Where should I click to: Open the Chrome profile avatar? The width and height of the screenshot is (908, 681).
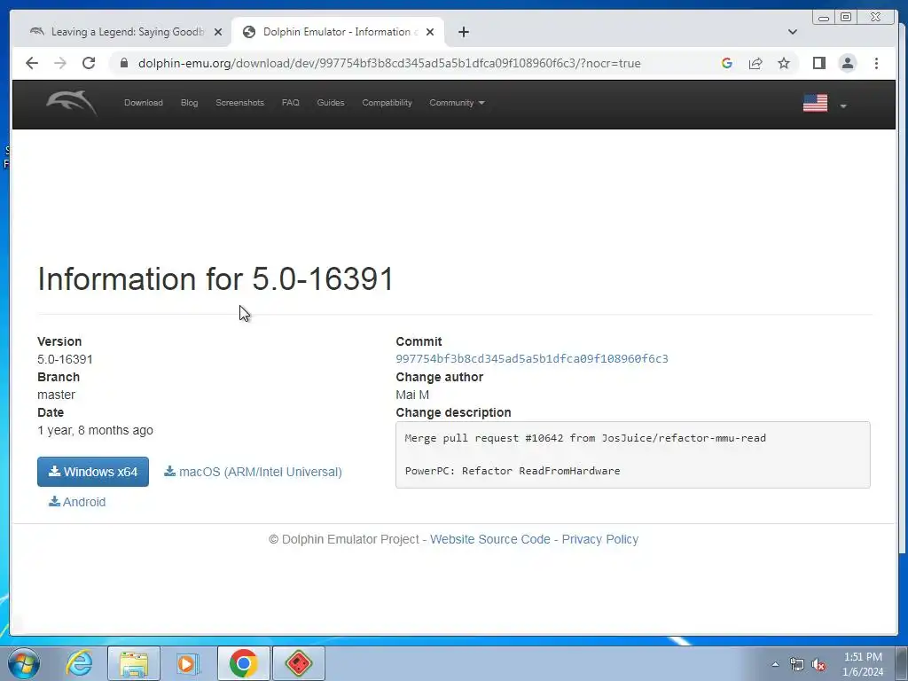tap(847, 63)
